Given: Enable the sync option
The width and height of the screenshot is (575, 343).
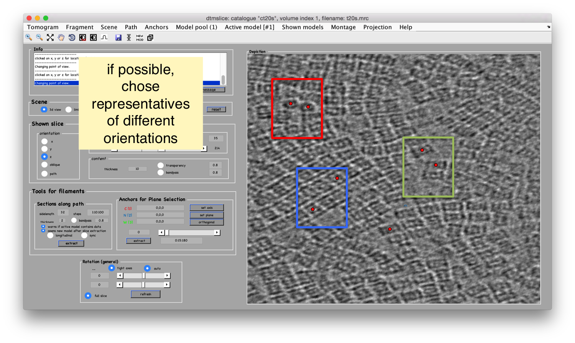Looking at the screenshot, I should (x=84, y=236).
